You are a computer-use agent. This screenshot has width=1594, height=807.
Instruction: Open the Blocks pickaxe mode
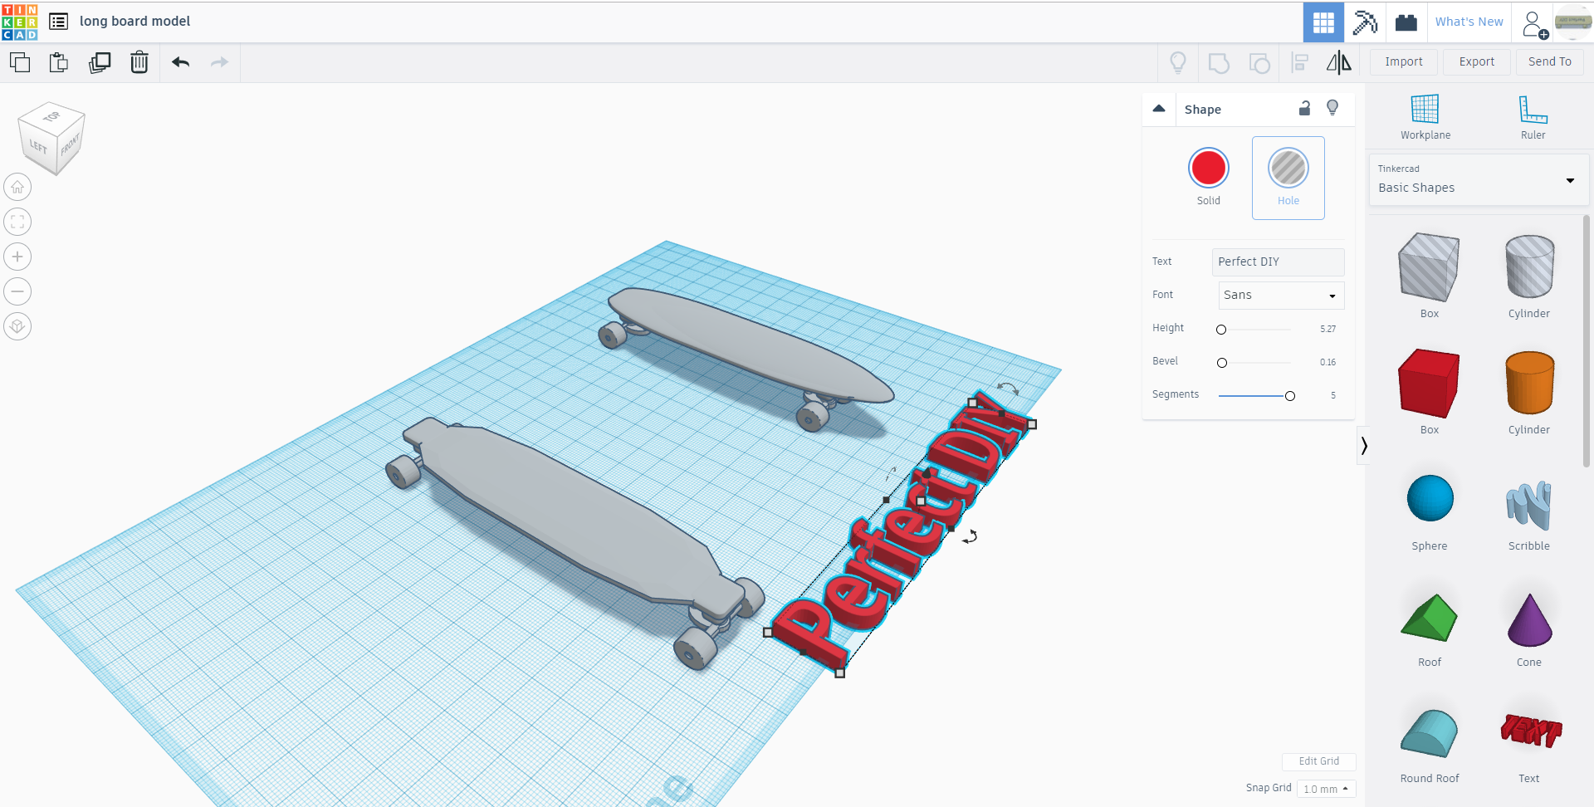(1365, 22)
